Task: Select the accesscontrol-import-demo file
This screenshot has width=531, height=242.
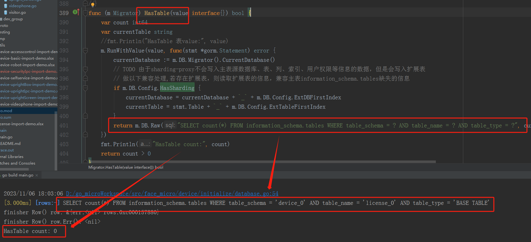Action: pos(28,52)
